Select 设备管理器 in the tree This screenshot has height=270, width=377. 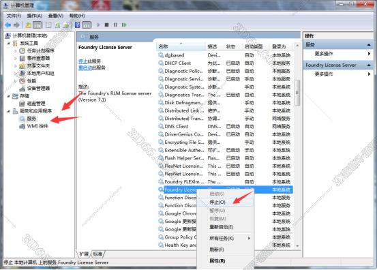coord(38,89)
